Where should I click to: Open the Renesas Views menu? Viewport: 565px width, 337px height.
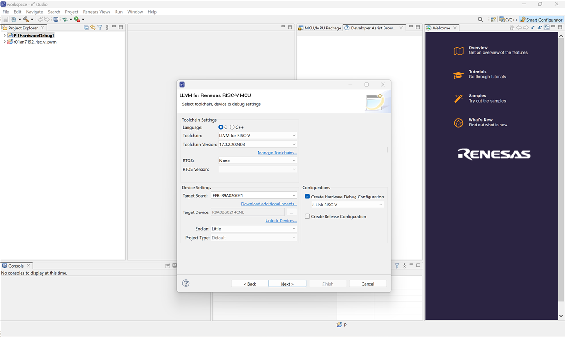pos(96,12)
